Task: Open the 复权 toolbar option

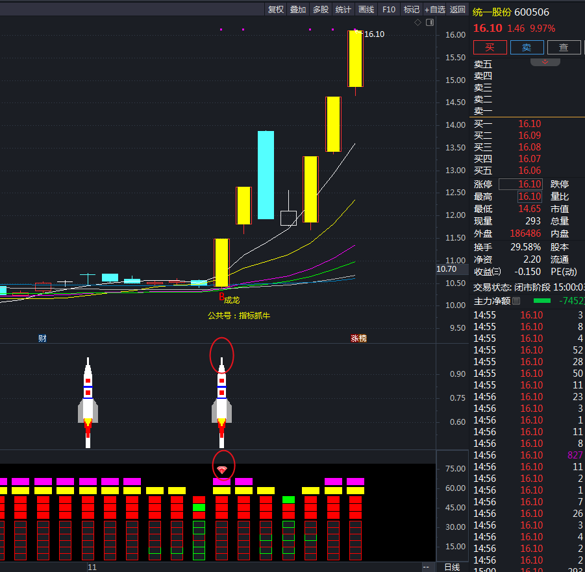Action: [276, 9]
